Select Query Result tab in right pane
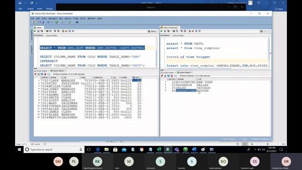The image size is (302, 170). (x=185, y=73)
